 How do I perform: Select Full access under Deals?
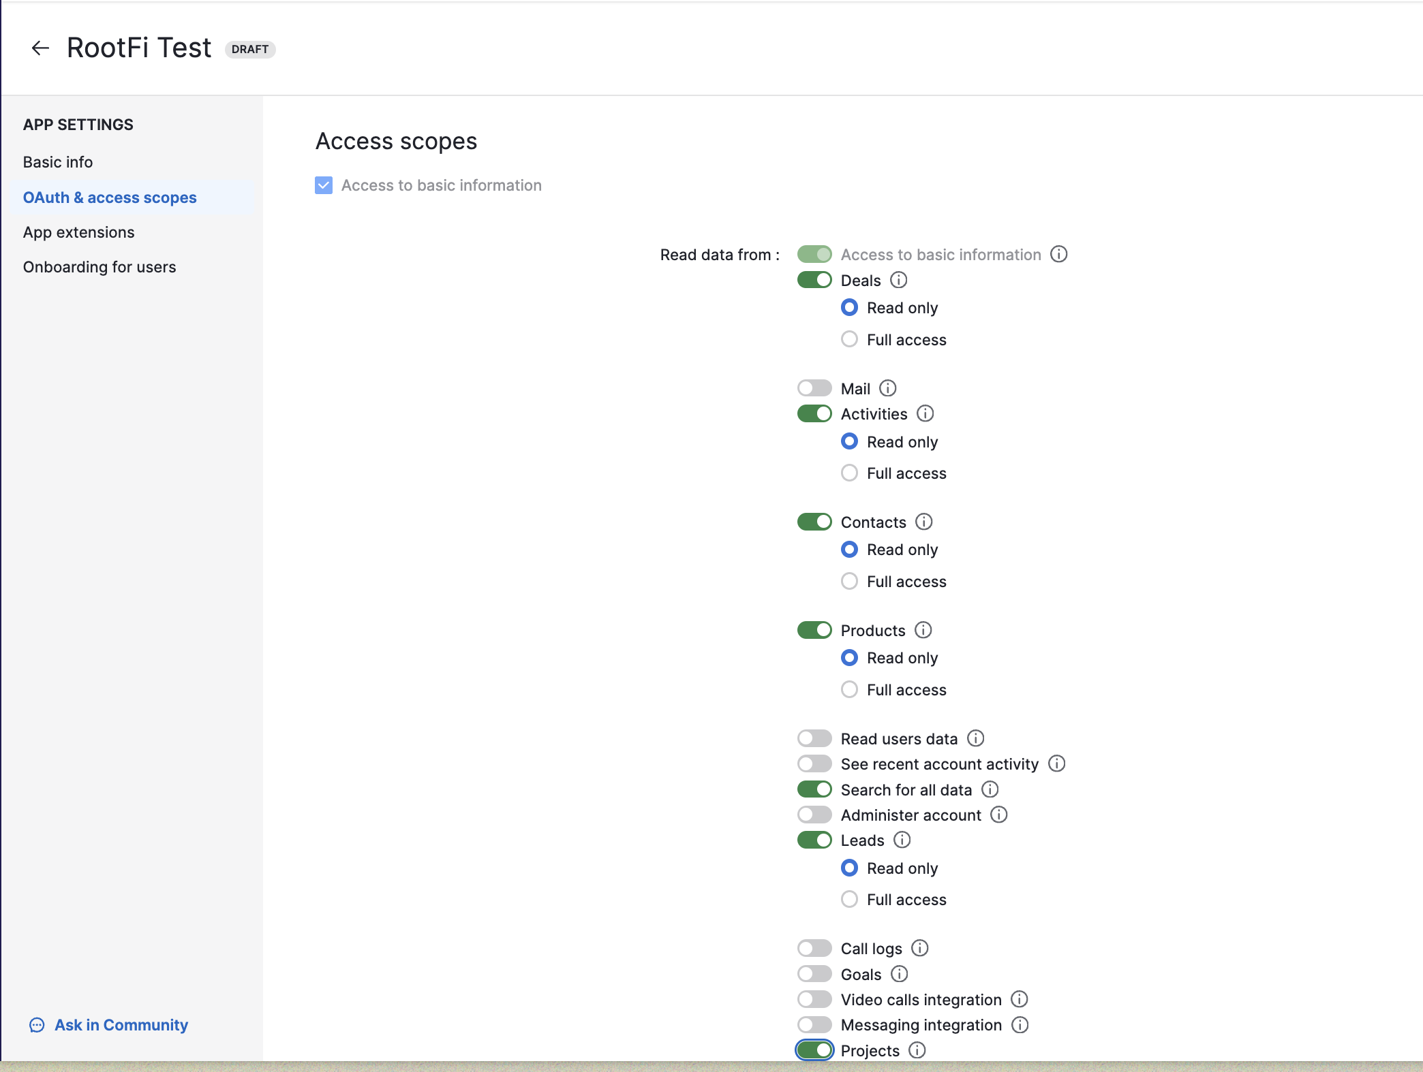pos(849,339)
